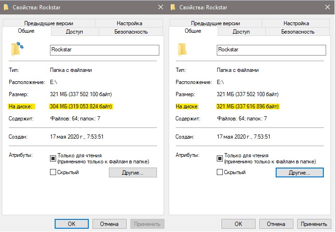Focus Rockstar name field in left window

(105, 50)
